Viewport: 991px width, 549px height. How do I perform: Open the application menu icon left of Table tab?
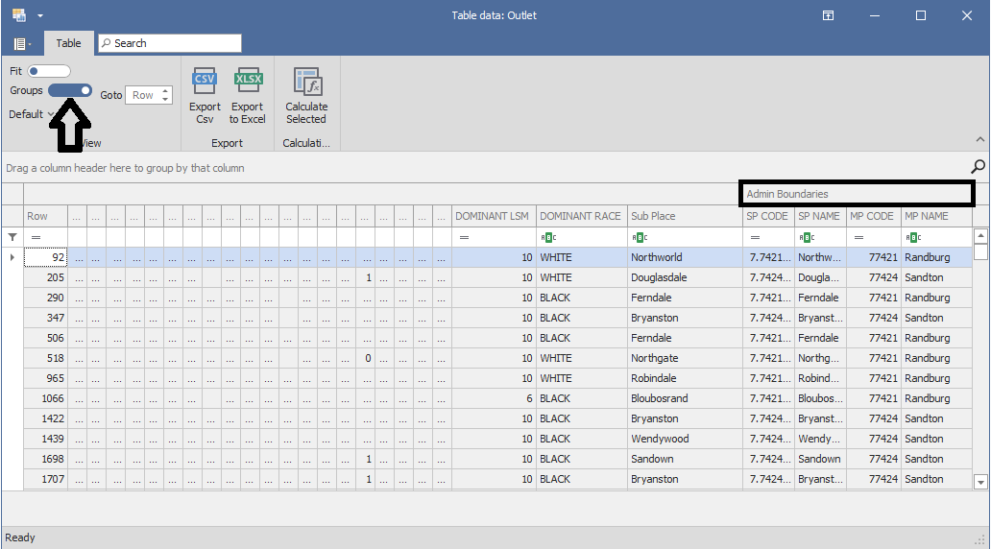[22, 43]
